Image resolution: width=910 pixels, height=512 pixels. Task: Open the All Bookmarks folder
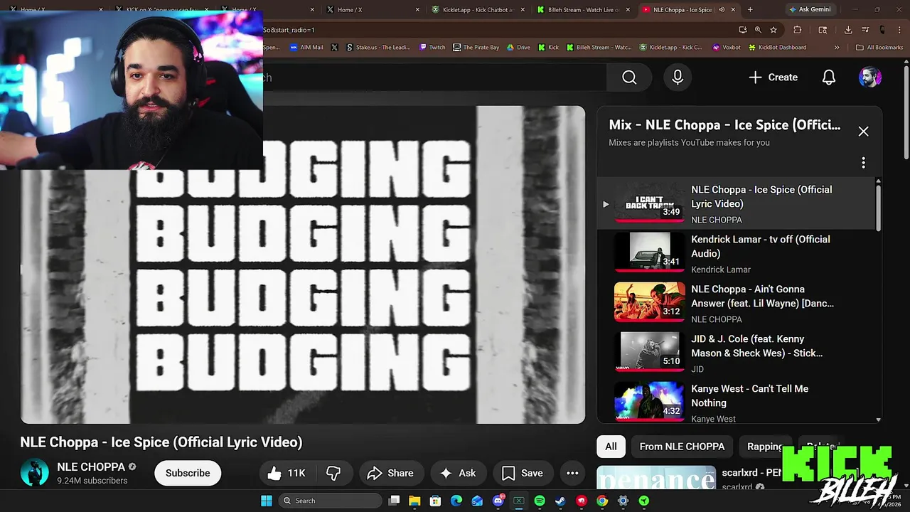(x=879, y=48)
